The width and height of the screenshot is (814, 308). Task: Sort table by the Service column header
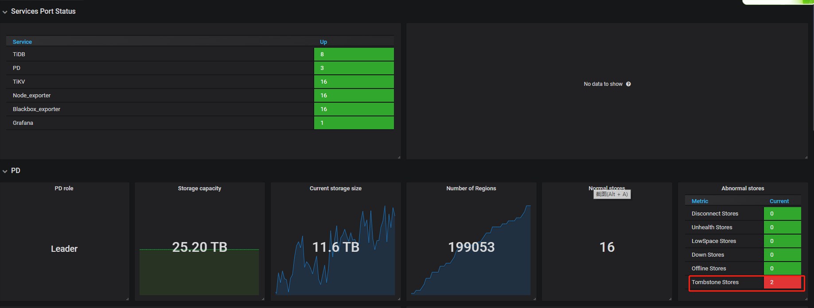(x=22, y=42)
